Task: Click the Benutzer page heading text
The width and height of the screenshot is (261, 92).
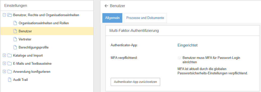Action: (118, 6)
